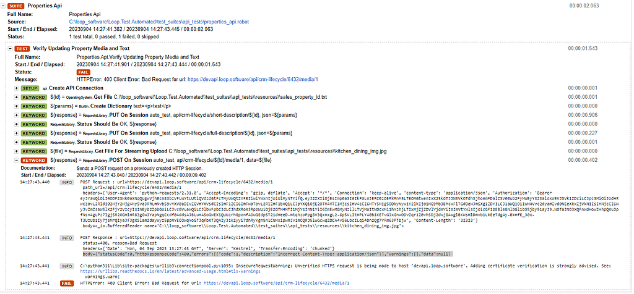
Task: Click the FAIL level label in log messages
Action: (x=66, y=283)
